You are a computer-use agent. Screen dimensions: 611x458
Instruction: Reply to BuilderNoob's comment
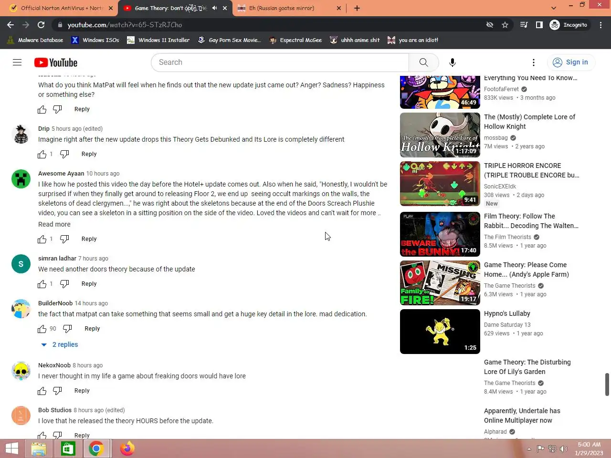tap(92, 329)
